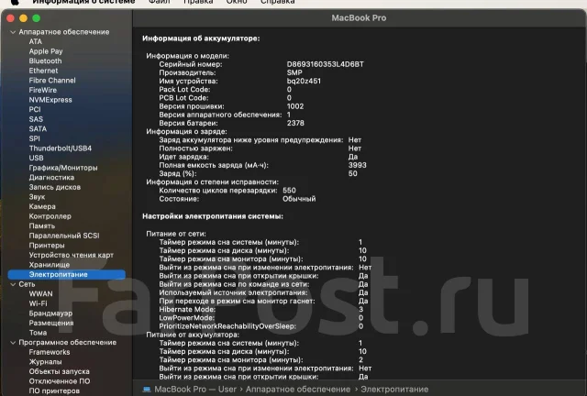Image resolution: width=587 pixels, height=396 pixels.
Task: Select the highlighted Электропитание sidebar item
Action: [x=67, y=275]
